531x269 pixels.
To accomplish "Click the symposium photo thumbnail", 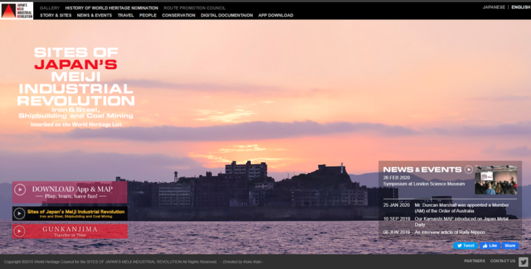I will tap(496, 180).
